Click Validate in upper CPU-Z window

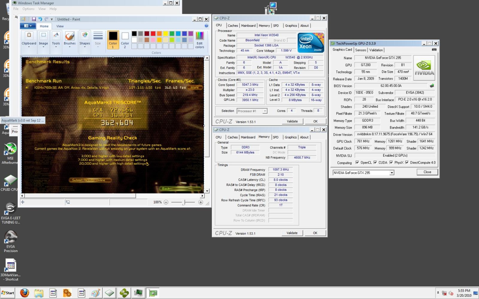tap(292, 121)
